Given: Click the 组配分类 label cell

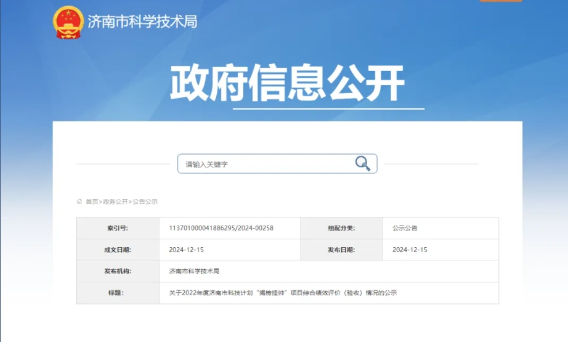Looking at the screenshot, I should 341,228.
